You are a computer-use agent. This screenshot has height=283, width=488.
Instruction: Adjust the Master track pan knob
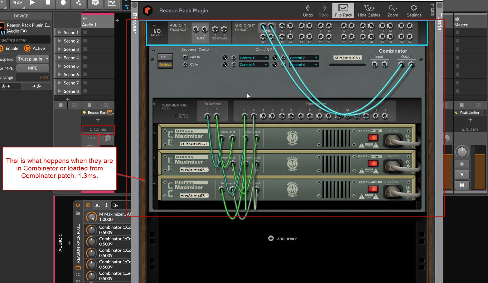(x=462, y=152)
